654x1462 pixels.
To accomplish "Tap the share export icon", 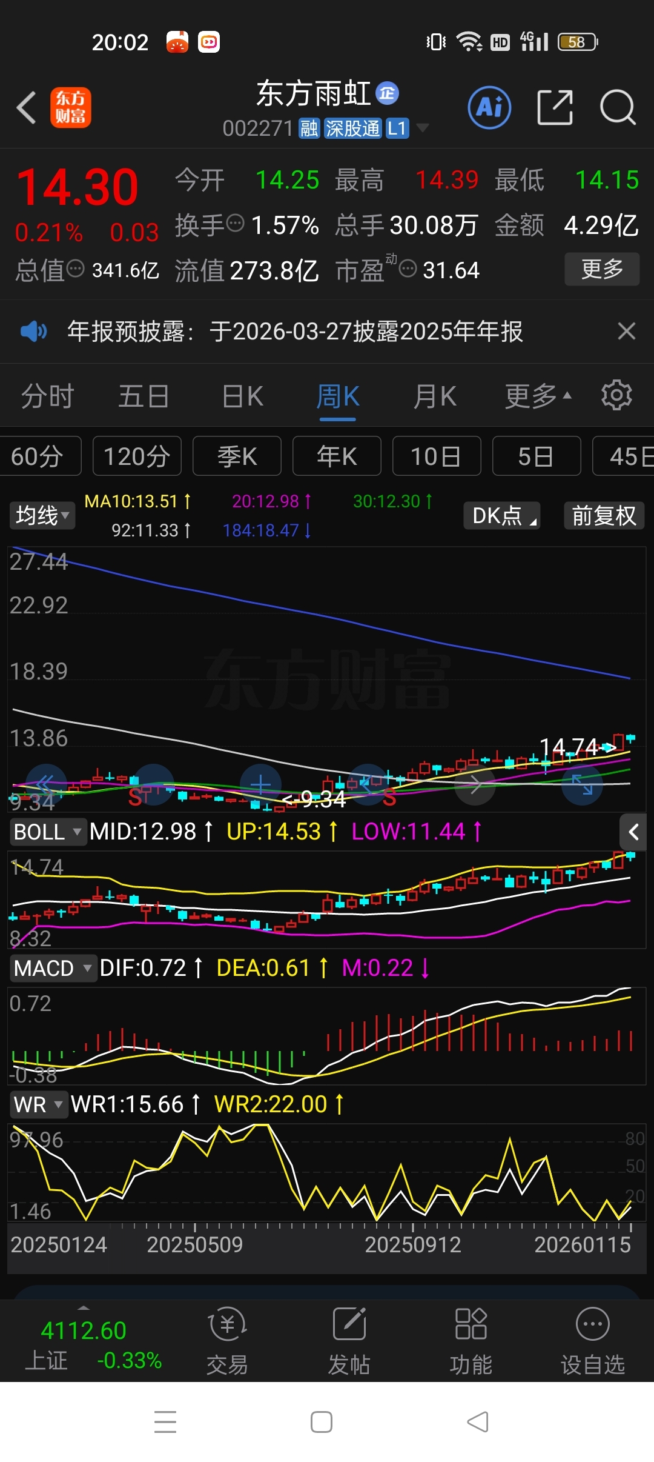I will [x=555, y=108].
